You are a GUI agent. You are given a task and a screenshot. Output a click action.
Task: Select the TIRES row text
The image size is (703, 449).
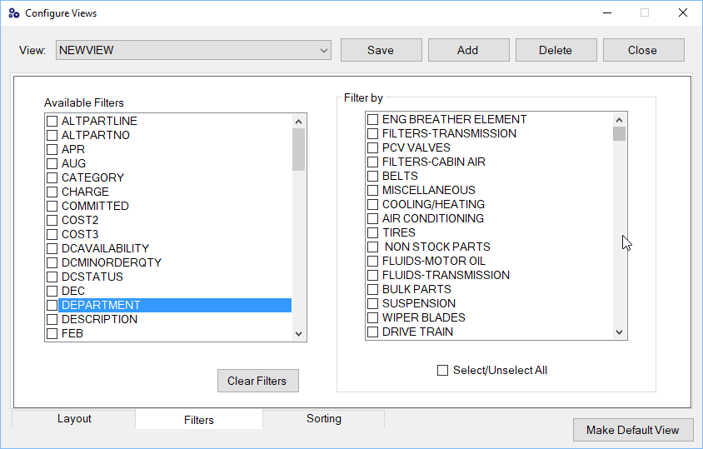click(x=399, y=232)
